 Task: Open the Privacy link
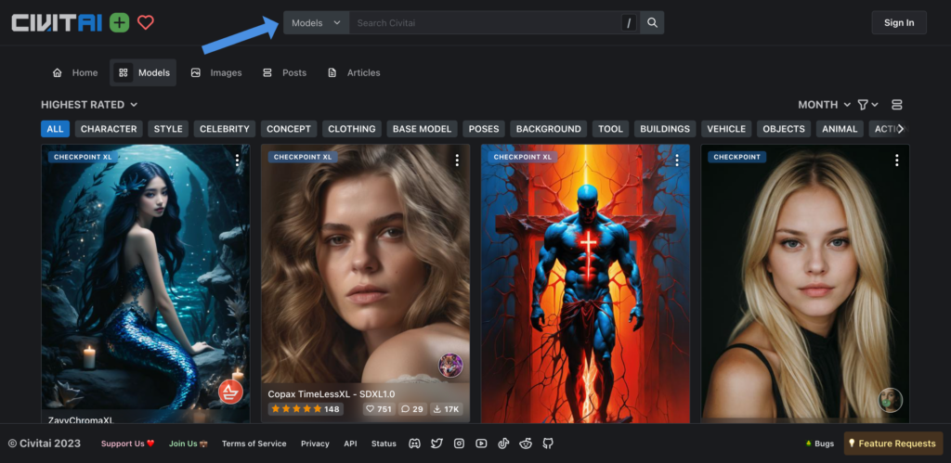click(x=315, y=444)
